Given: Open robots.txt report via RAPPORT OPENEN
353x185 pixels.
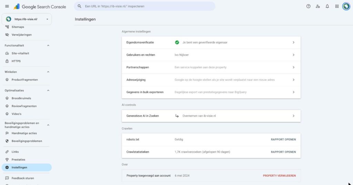Looking at the screenshot, I should [283, 140].
